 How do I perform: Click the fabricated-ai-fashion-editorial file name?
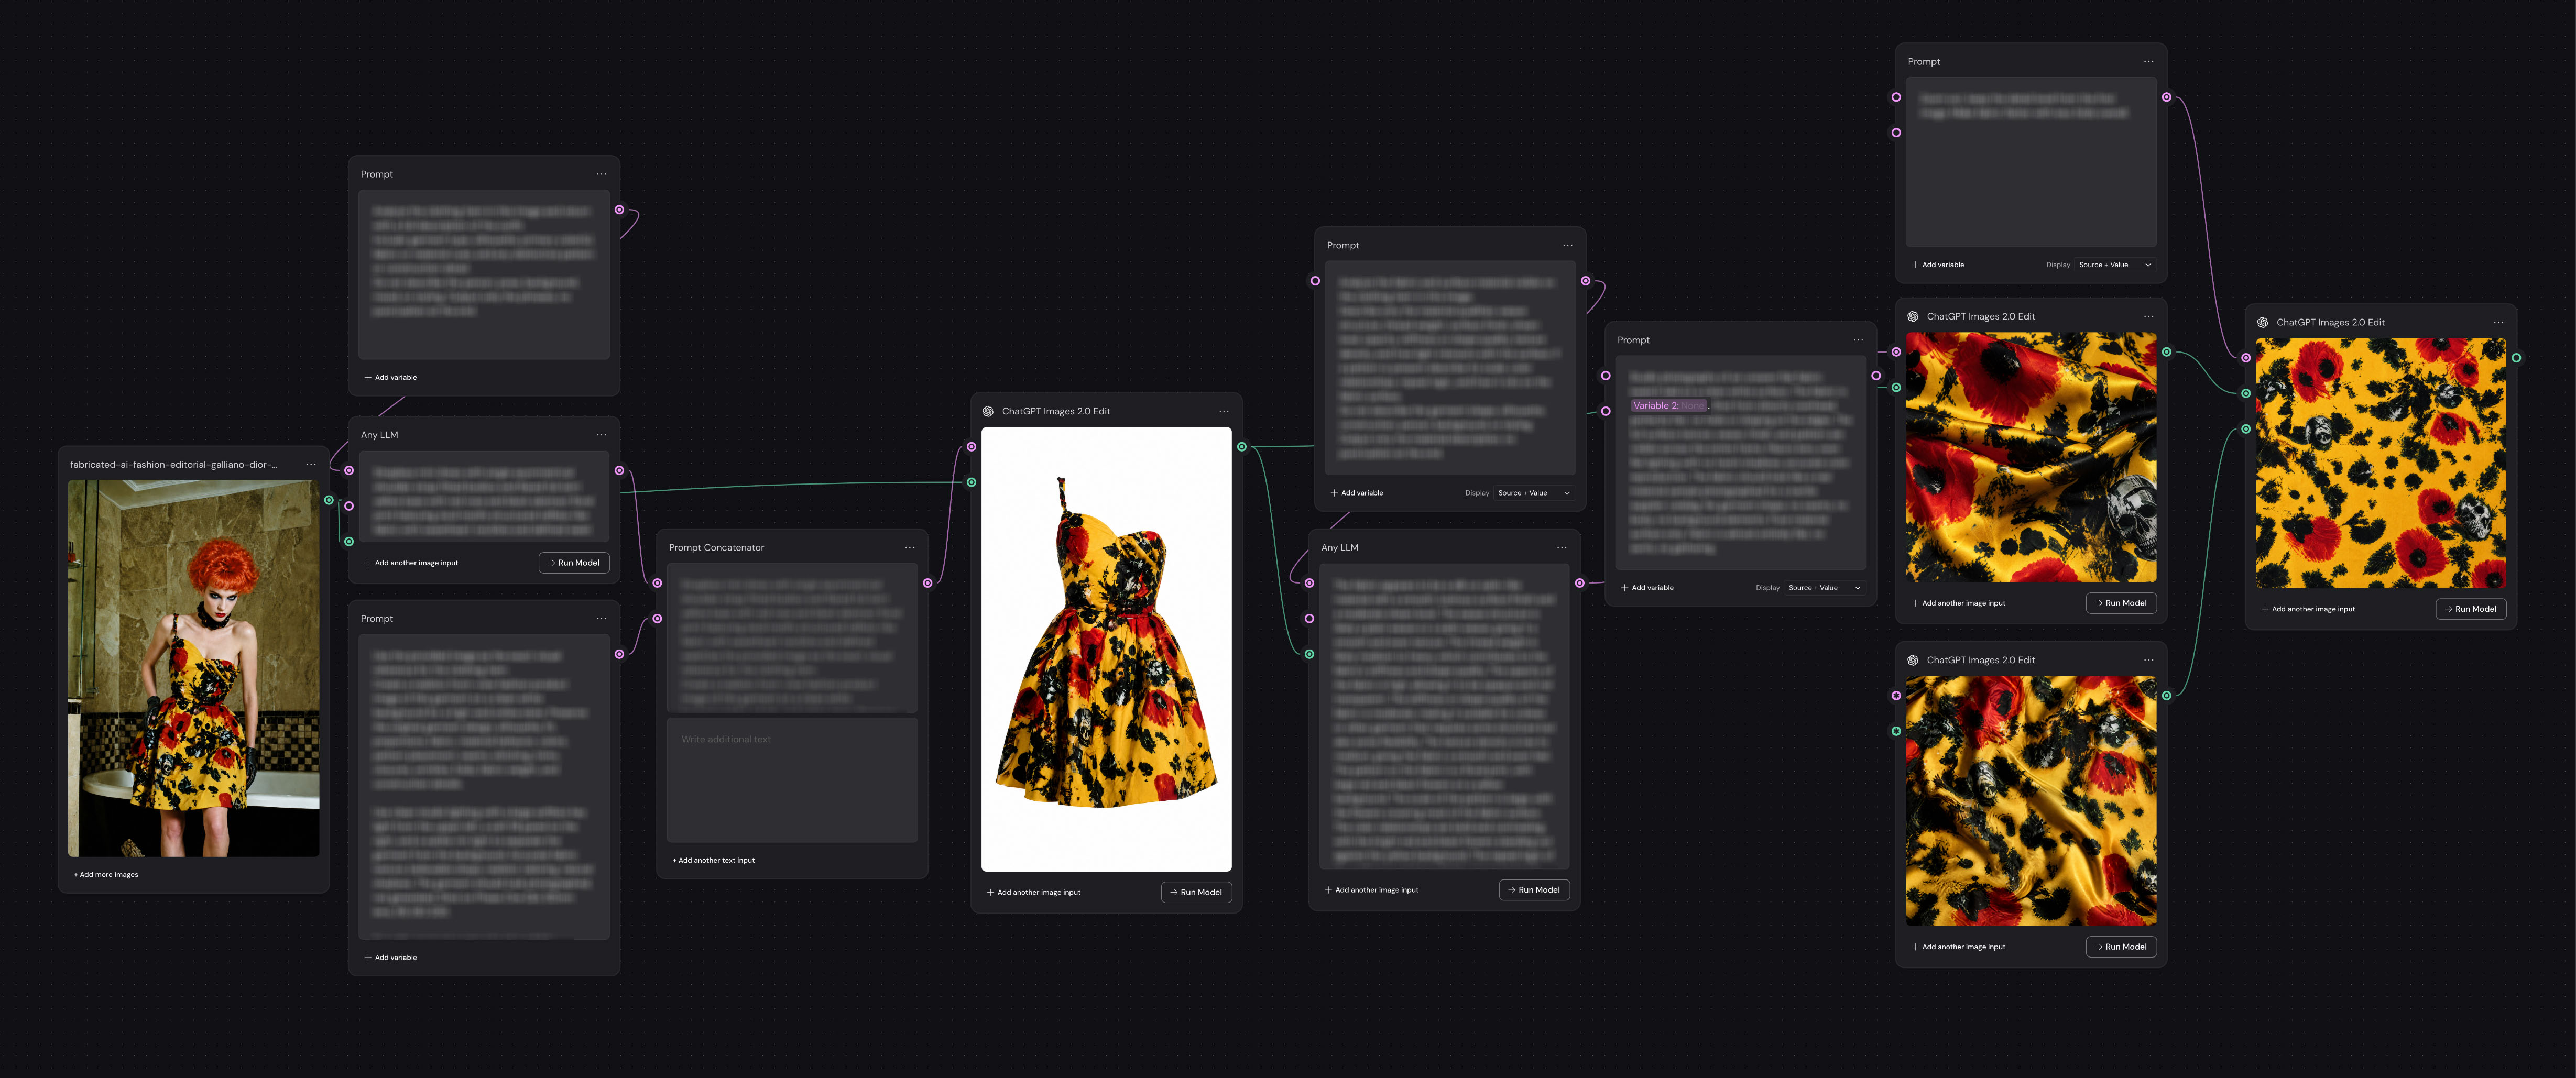coord(174,464)
